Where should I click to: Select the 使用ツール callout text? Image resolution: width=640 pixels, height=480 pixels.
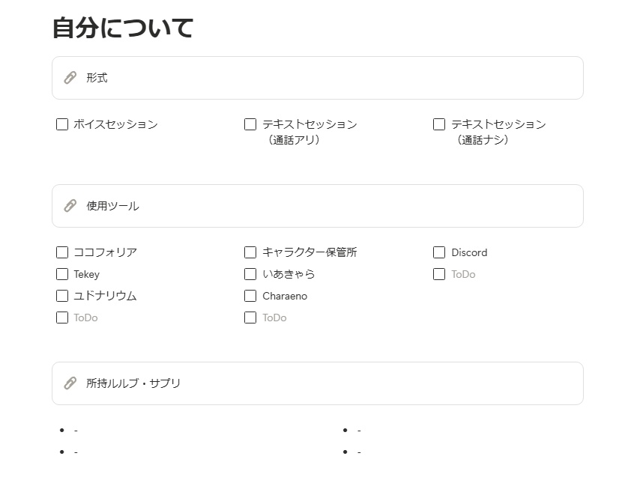click(x=112, y=206)
